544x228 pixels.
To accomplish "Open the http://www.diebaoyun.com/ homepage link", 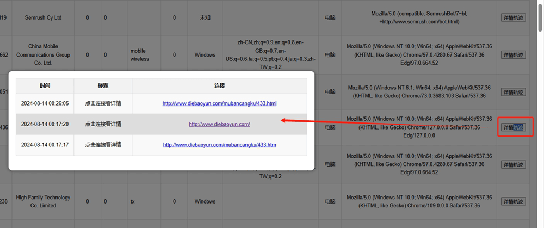I will tap(219, 124).
